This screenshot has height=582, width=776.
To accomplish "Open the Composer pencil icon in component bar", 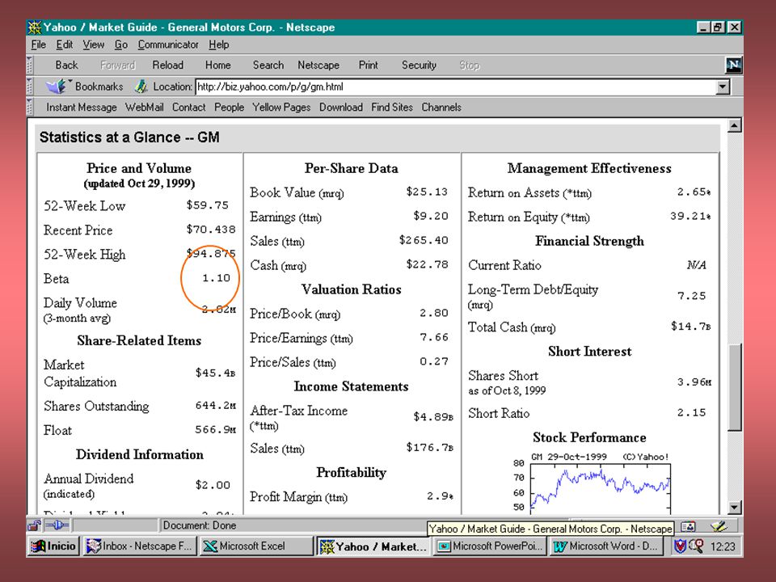I will 719,526.
